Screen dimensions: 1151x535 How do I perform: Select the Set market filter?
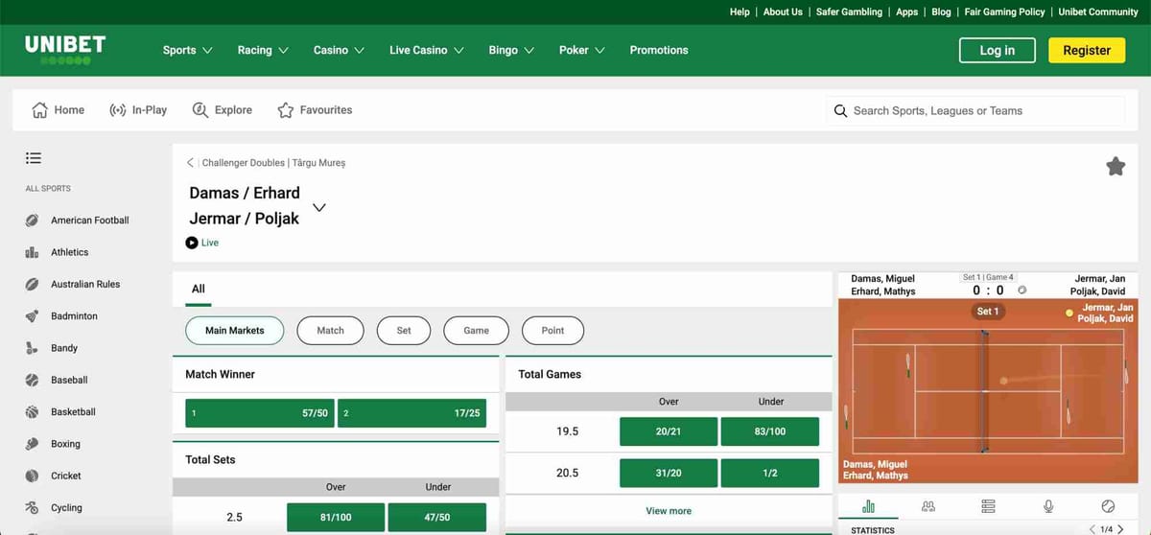tap(404, 330)
